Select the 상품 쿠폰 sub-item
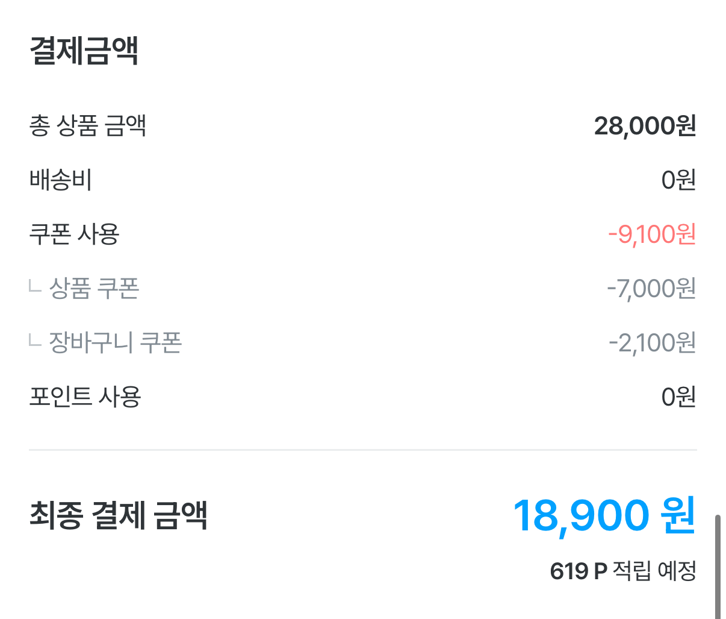This screenshot has width=726, height=619. point(94,289)
